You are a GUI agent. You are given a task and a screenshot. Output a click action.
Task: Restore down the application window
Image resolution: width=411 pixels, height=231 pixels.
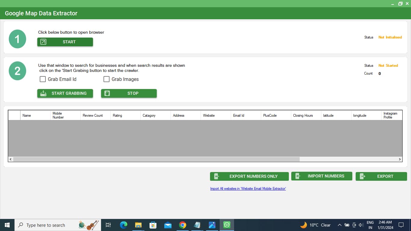[x=400, y=4]
